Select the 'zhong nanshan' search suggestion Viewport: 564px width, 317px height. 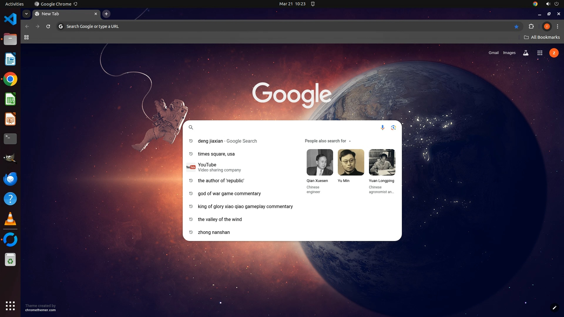214,232
